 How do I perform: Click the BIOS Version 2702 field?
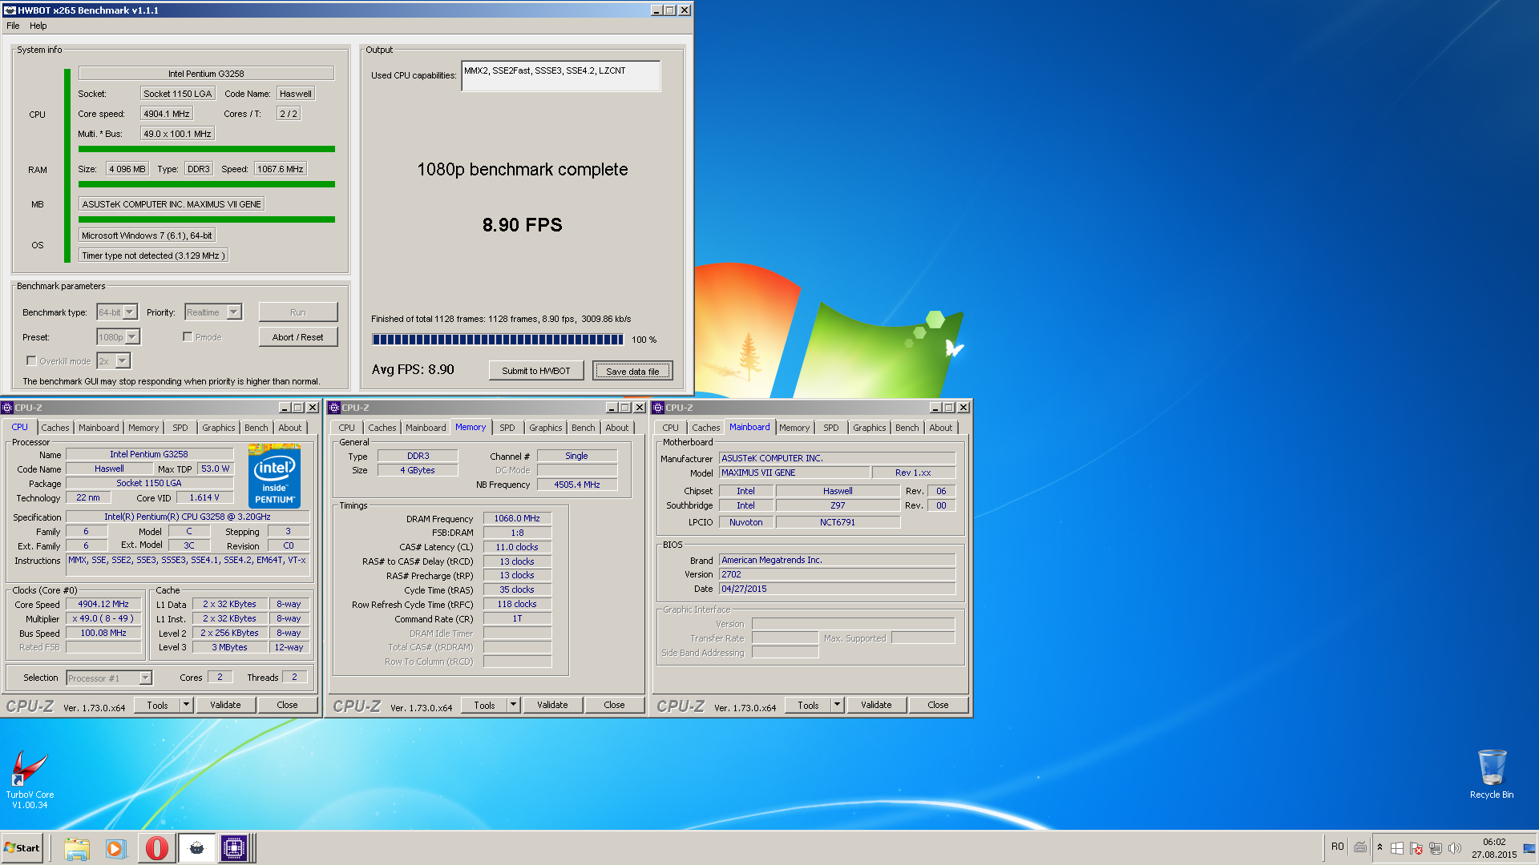837,574
